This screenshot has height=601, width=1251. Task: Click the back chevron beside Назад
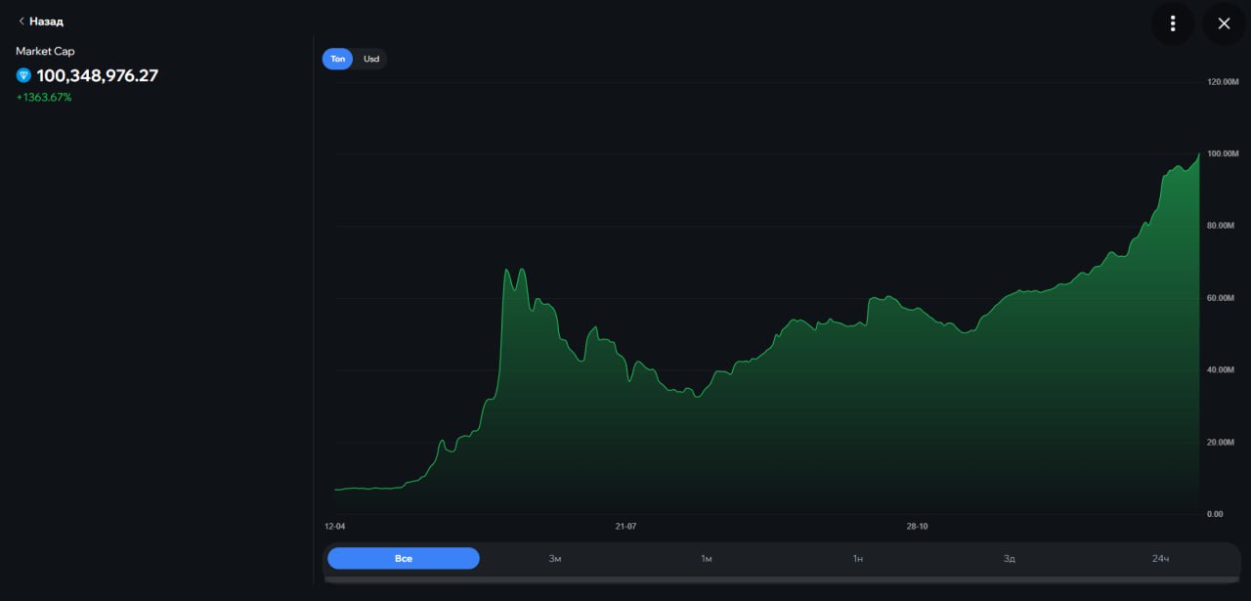[x=22, y=21]
